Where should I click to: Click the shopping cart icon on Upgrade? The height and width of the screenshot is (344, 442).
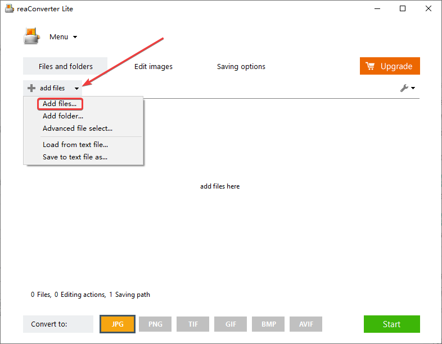[x=370, y=66]
